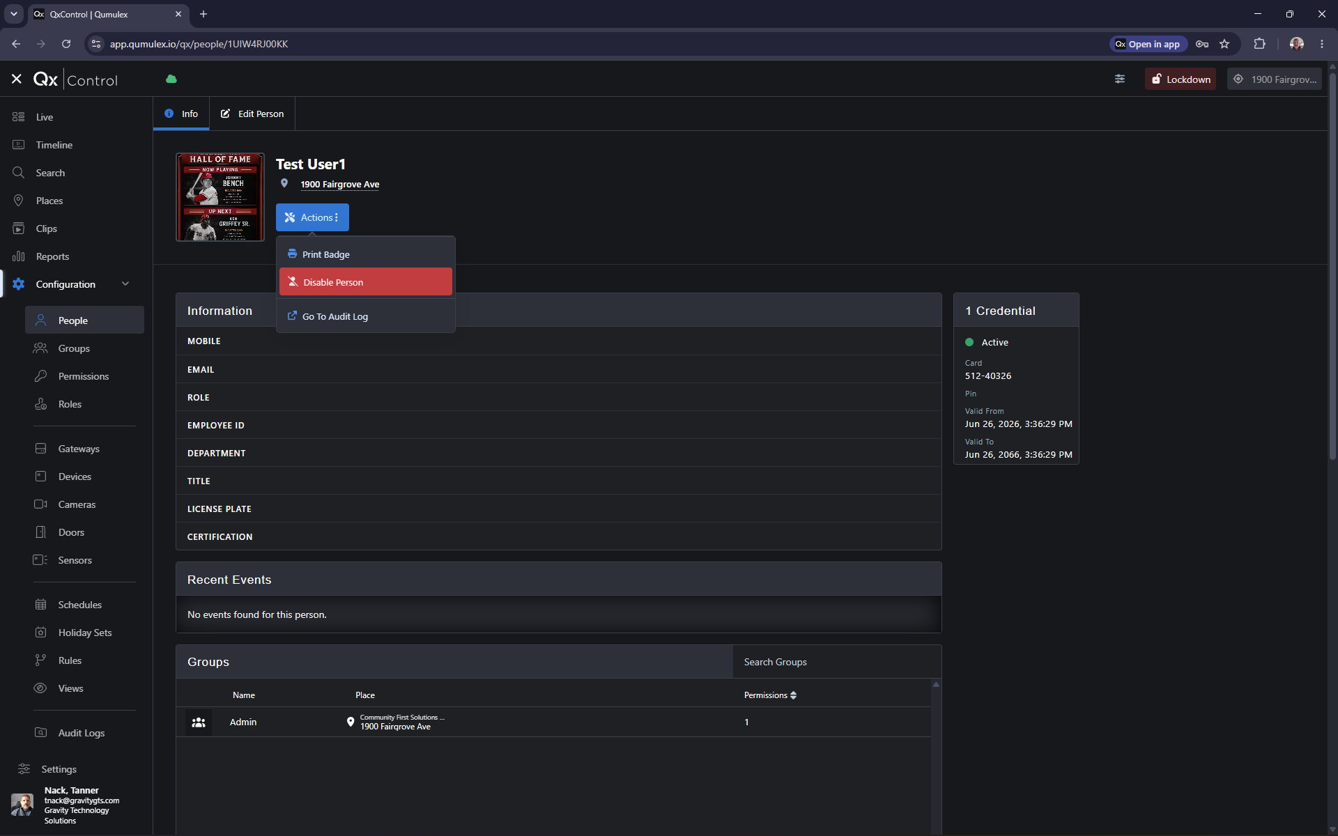
Task: Click the Open in app button
Action: (x=1148, y=44)
